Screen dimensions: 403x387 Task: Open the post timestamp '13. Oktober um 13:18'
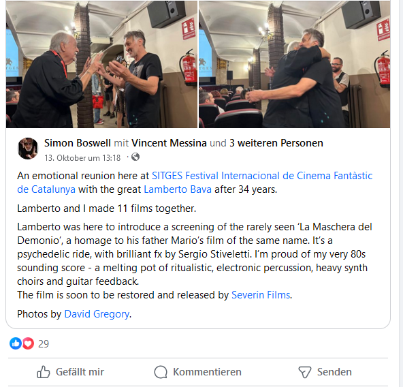click(82, 158)
